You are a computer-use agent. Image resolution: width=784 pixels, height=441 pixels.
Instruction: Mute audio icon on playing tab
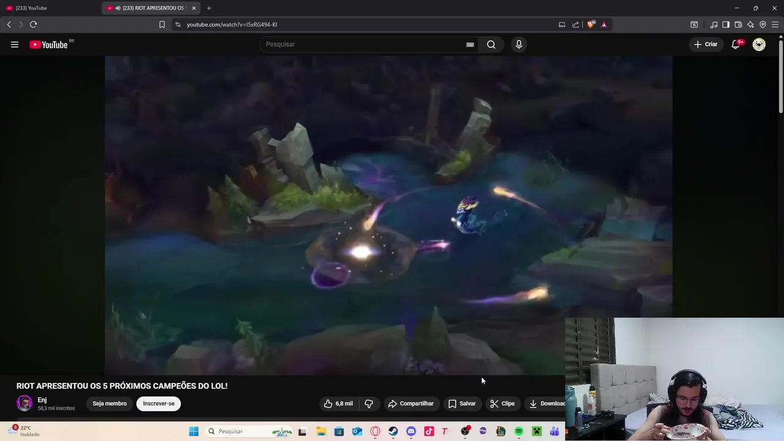click(x=118, y=8)
